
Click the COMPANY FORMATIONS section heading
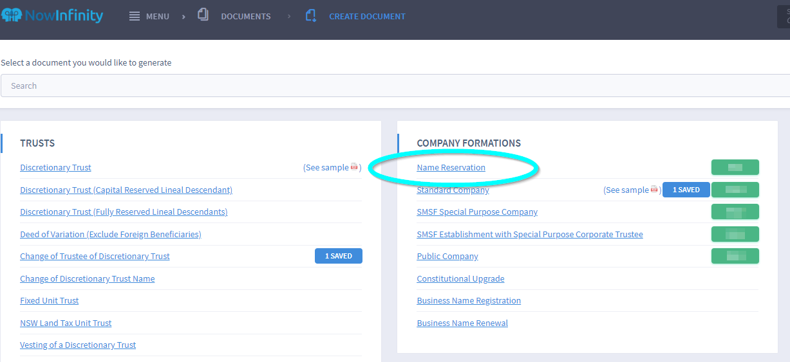click(469, 143)
